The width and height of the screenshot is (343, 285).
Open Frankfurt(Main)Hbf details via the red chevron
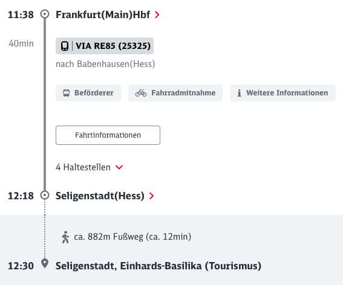click(157, 15)
